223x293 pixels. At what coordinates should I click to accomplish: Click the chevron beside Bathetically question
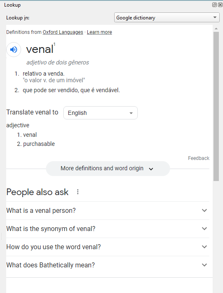pos(204,265)
